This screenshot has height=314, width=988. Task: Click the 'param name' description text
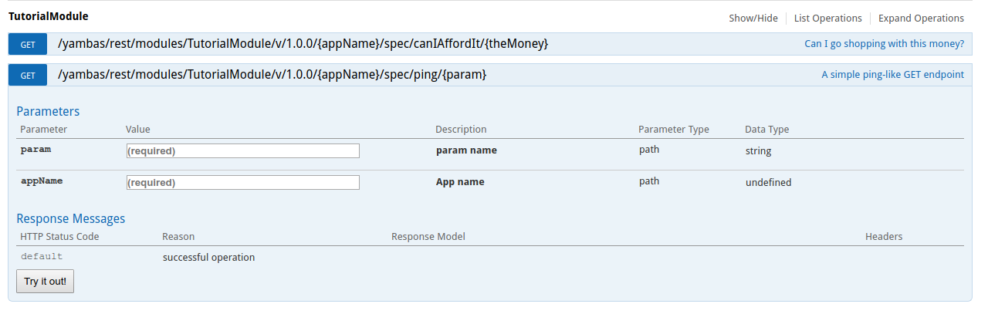click(x=466, y=150)
